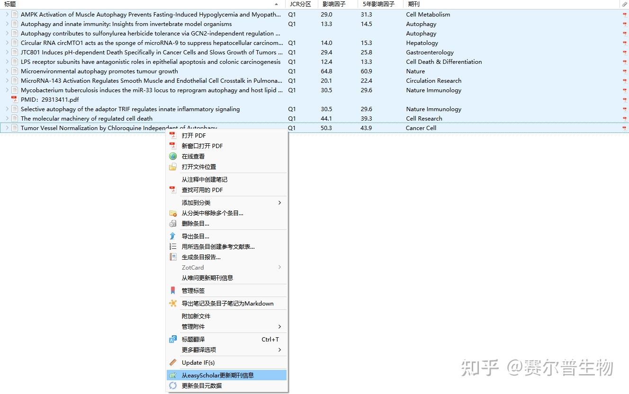Click the bookmark icon for 管理标签
The image size is (629, 394).
point(173,290)
